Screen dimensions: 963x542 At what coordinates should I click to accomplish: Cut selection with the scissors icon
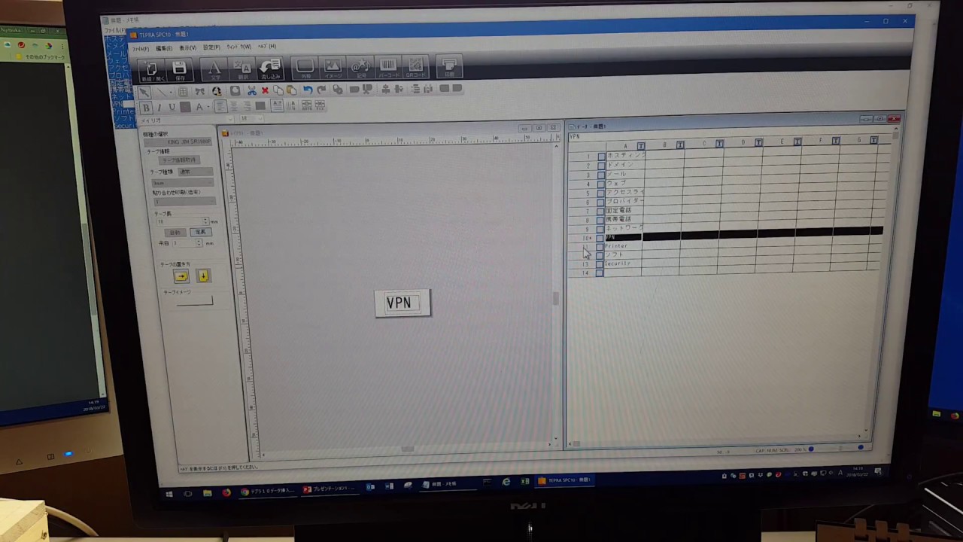tap(251, 90)
